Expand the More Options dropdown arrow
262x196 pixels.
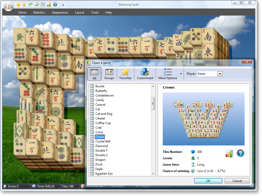point(181,74)
